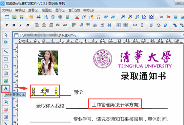Open the 编辑(E) menu

(x=20, y=10)
